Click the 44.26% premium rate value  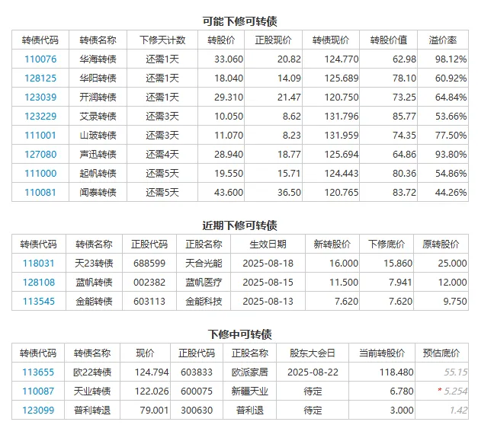[451, 193]
